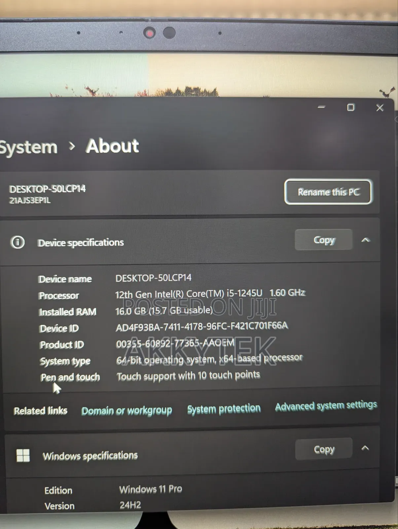Collapse the Device specifications section chevron
Viewport: 398px width, 529px height.
365,240
